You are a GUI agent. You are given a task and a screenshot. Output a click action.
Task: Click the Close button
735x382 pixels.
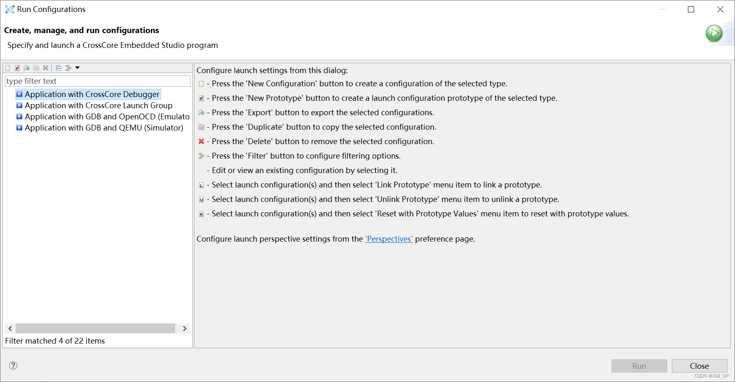[x=699, y=366]
